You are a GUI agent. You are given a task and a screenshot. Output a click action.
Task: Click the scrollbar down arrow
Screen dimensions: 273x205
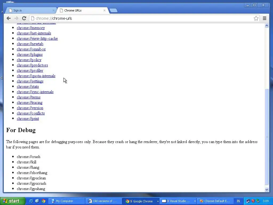point(267,190)
